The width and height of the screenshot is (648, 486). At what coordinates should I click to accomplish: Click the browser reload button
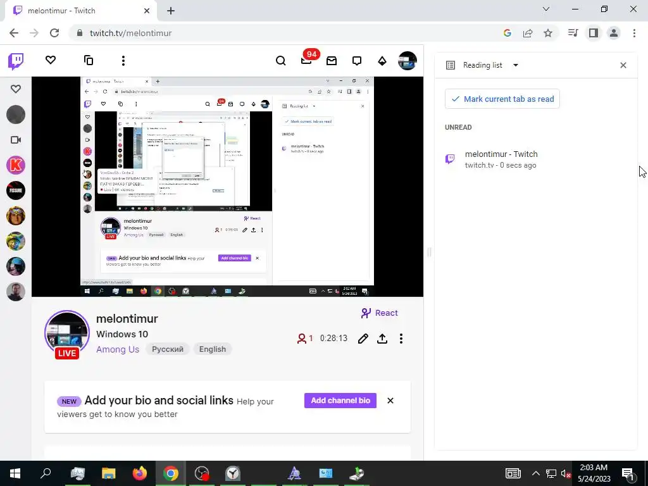pos(54,33)
